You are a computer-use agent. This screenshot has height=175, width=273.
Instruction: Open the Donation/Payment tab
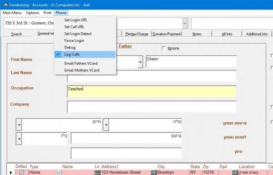pos(167,34)
